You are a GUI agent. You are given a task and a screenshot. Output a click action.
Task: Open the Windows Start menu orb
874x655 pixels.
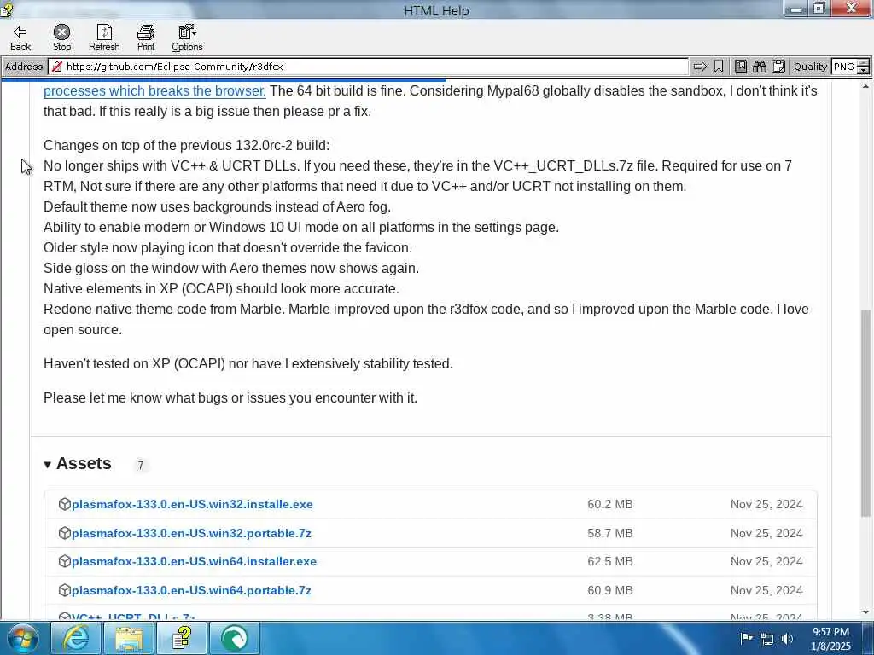tap(23, 638)
